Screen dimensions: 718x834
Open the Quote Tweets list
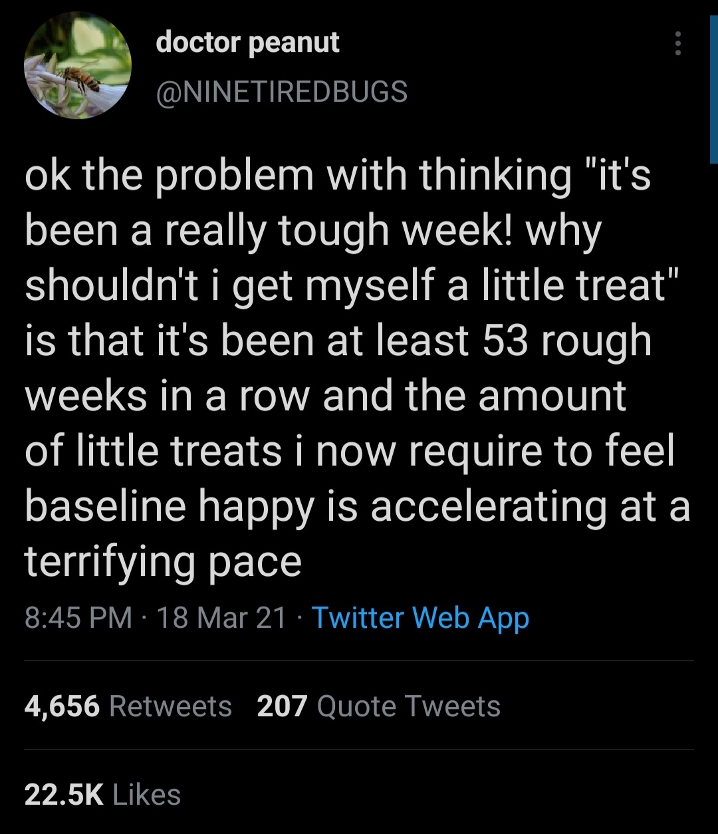click(408, 706)
